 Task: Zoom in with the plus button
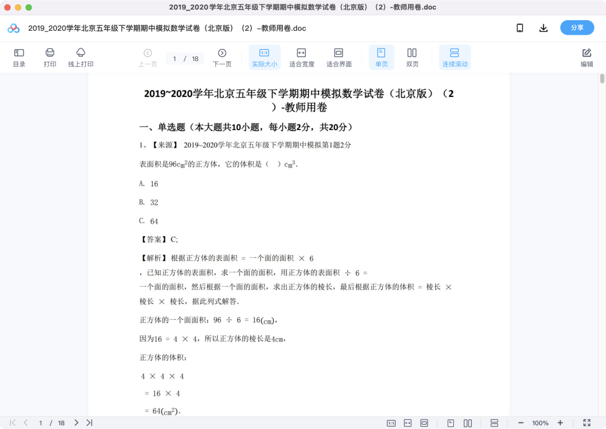pos(561,423)
